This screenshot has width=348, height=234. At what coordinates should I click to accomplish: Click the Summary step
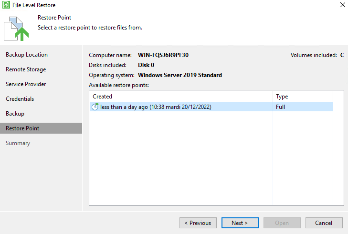[x=18, y=143]
